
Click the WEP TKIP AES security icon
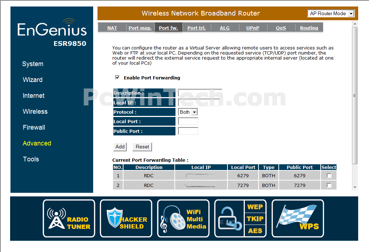coord(240,218)
